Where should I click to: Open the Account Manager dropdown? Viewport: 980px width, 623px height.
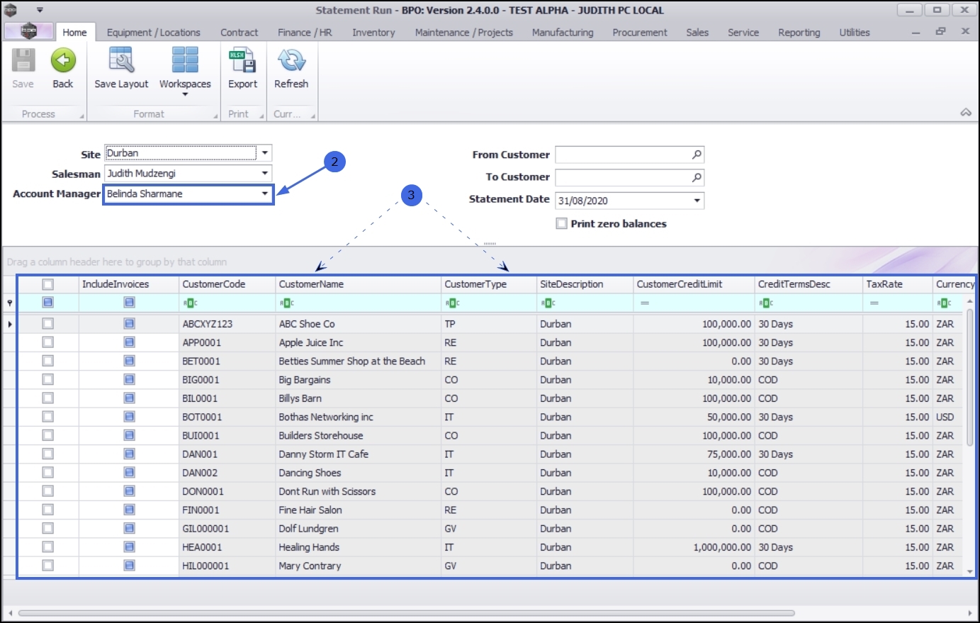pos(265,193)
